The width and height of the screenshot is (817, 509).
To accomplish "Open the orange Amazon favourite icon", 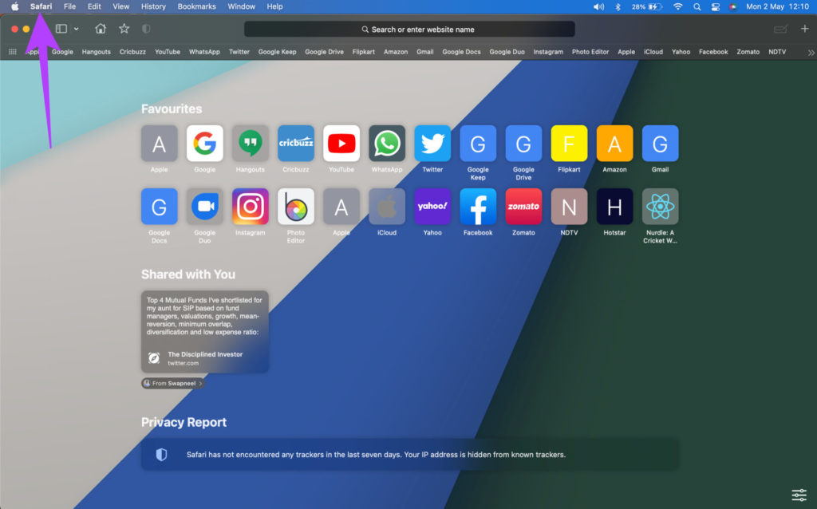I will click(x=615, y=144).
